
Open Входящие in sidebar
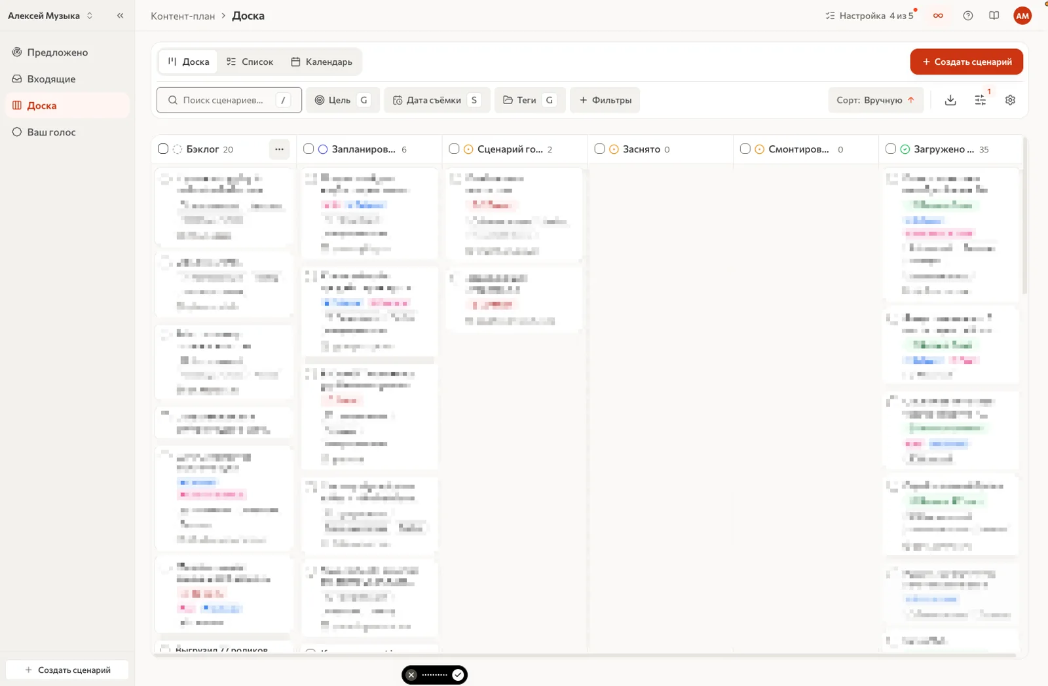pyautogui.click(x=67, y=79)
